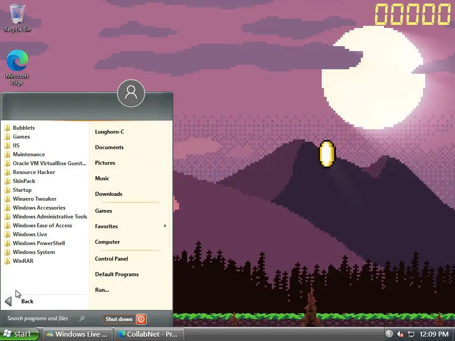
Task: Expand Windows Accessories folder
Action: coord(46,208)
